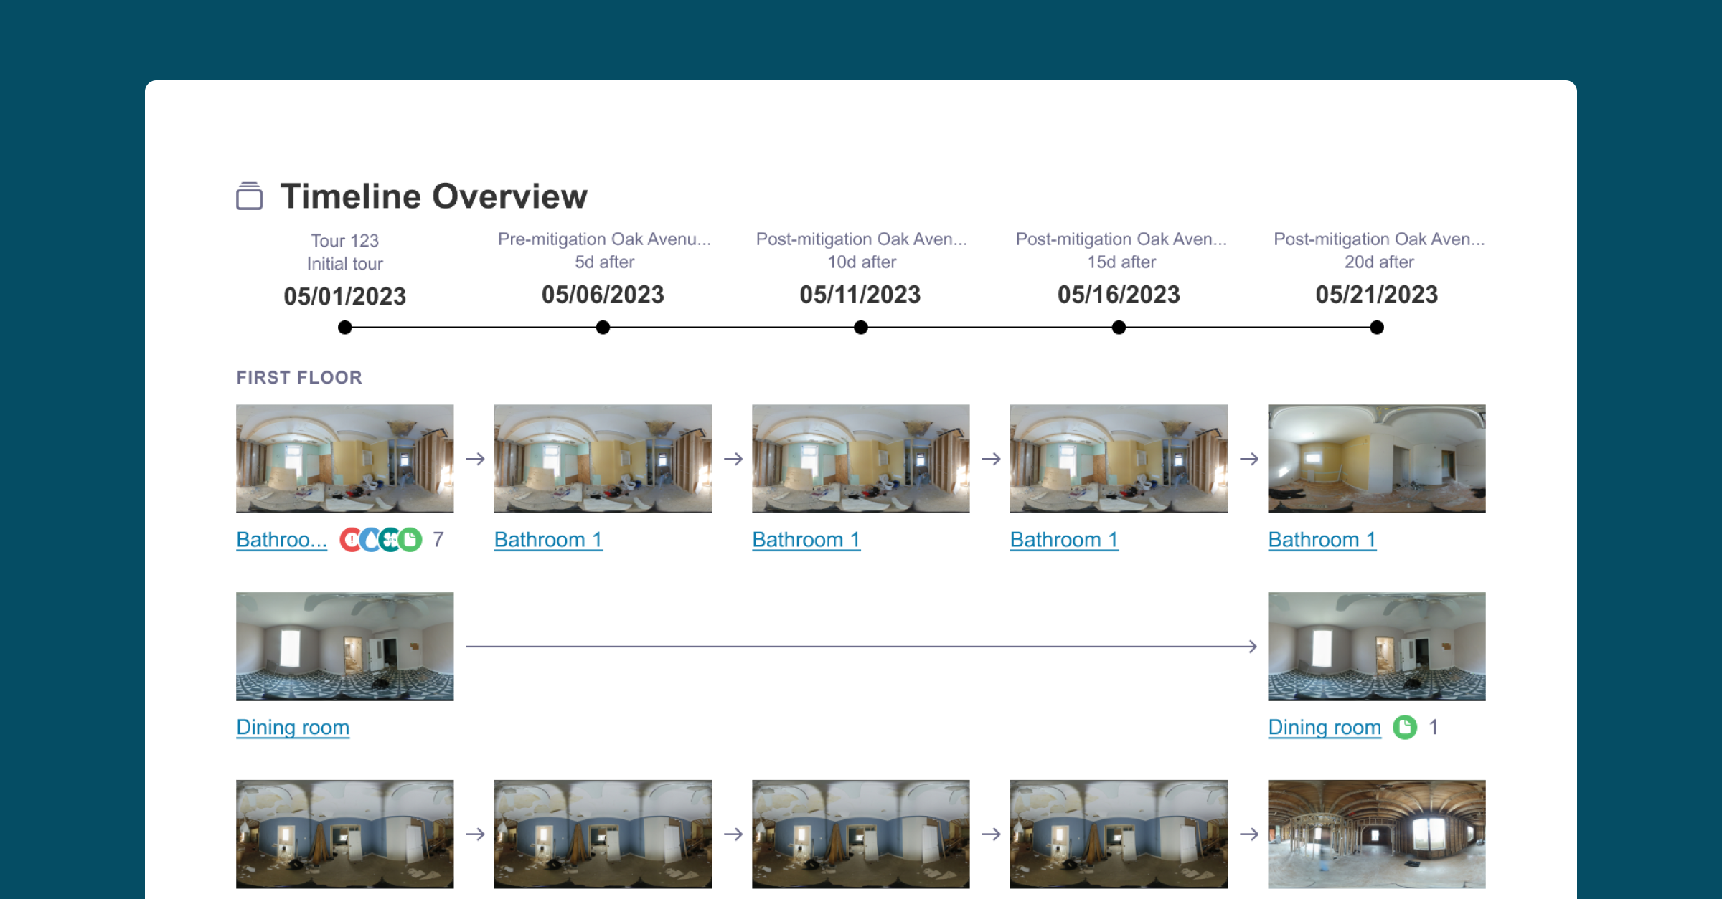Click the teal fan equipment tag icon
Viewport: 1722px width, 899px height.
coord(390,540)
